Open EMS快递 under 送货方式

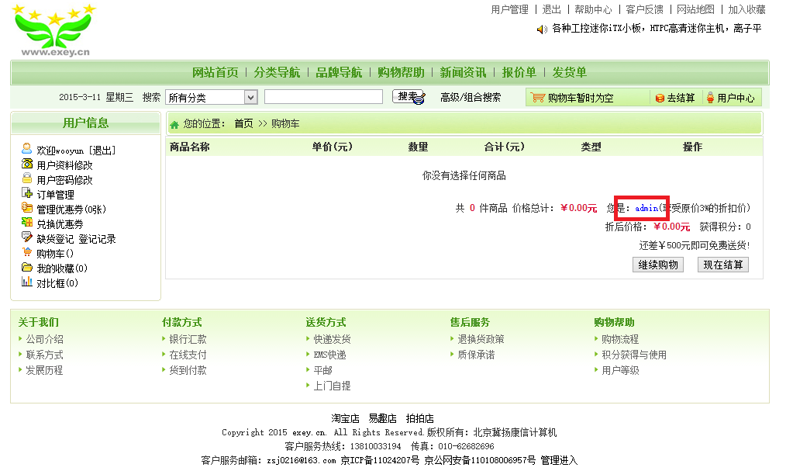click(329, 355)
